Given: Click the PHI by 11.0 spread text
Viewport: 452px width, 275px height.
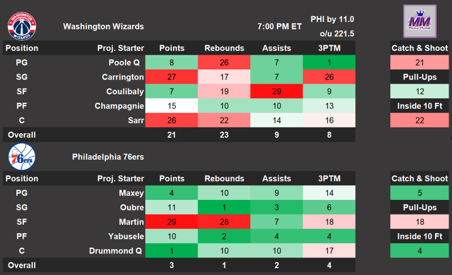Looking at the screenshot, I should pos(332,20).
